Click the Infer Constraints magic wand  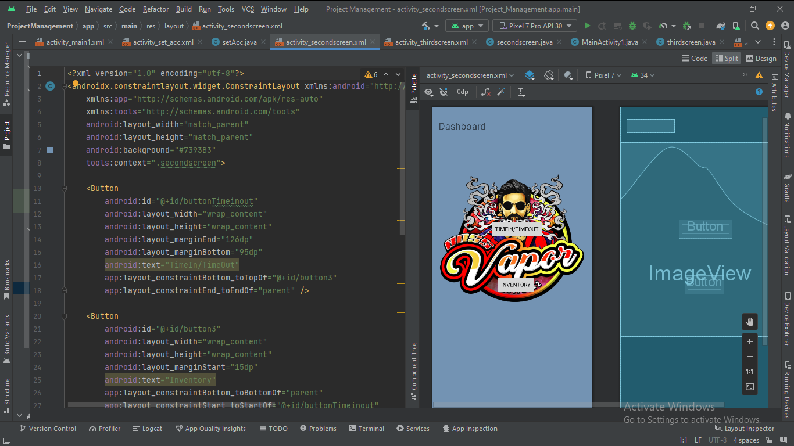click(501, 92)
